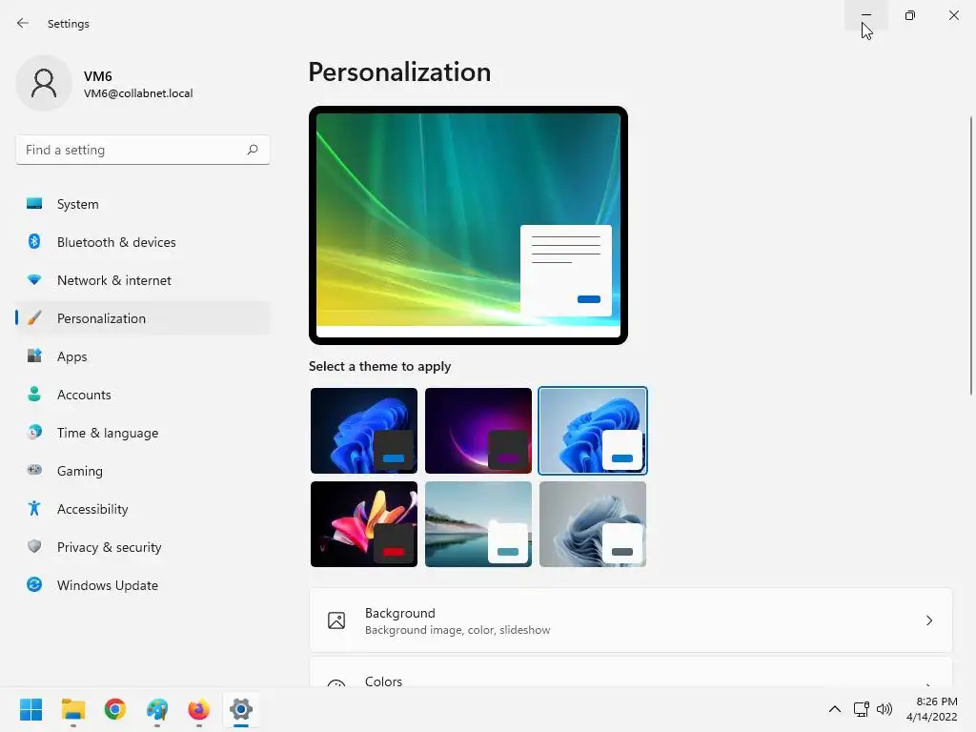The image size is (976, 732).
Task: Open the Colors settings row
Action: pos(631,672)
